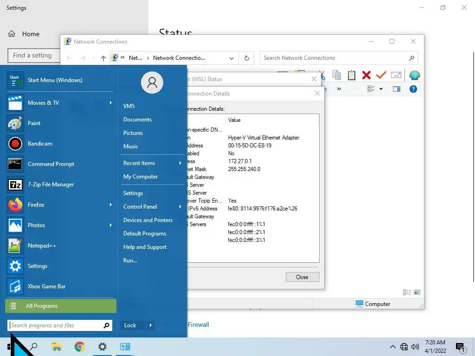Open Devices and Printers

point(148,220)
